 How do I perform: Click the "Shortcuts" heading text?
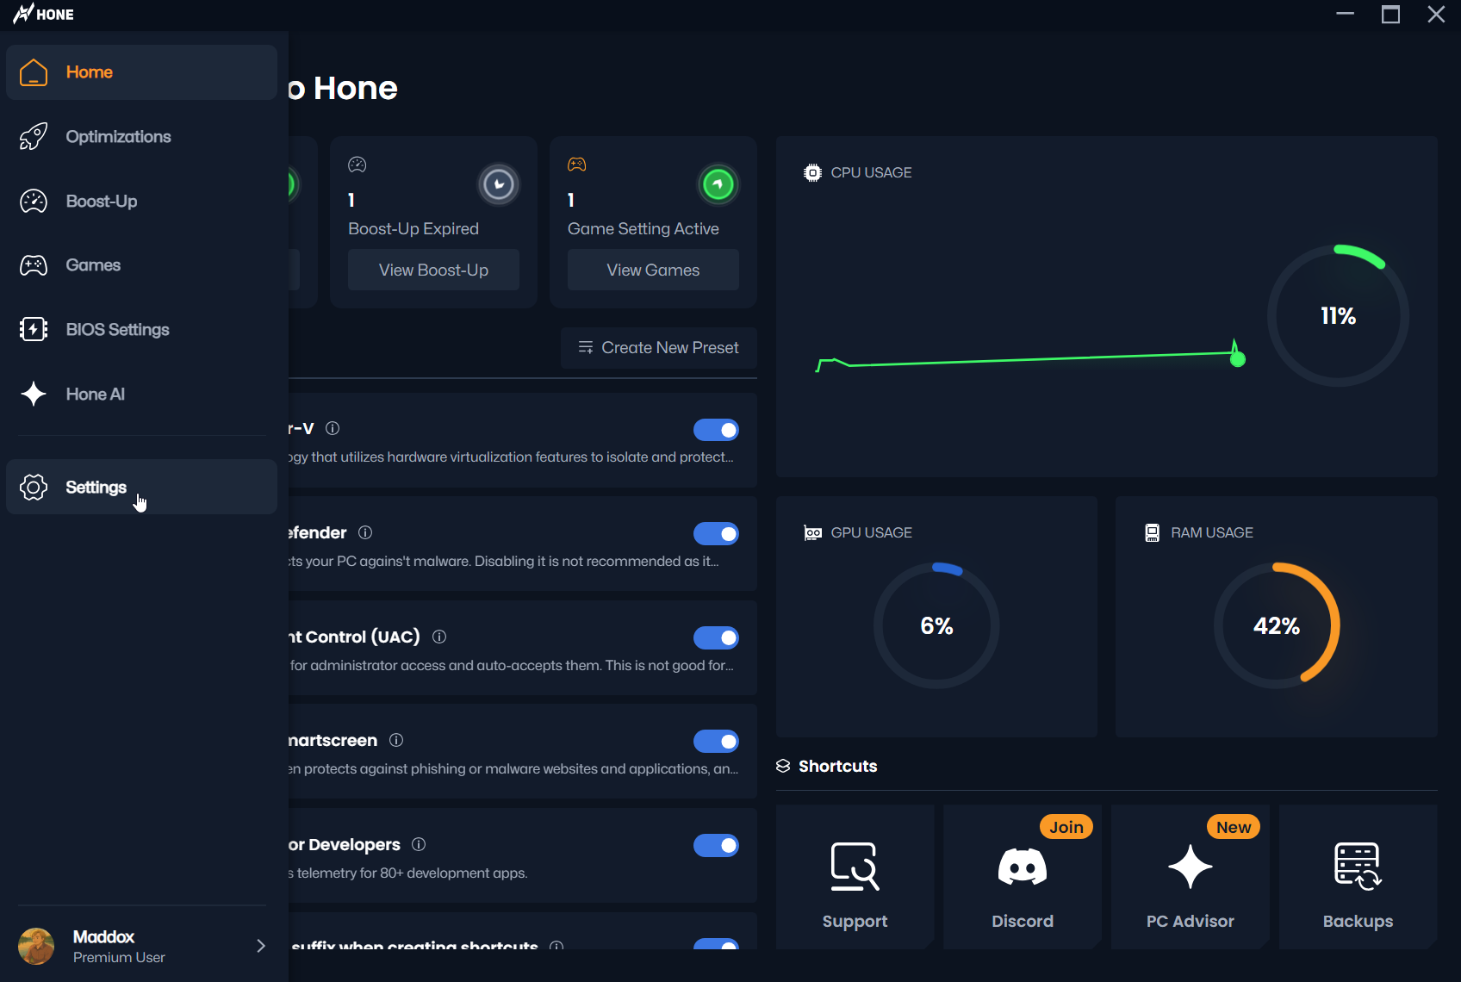[838, 767]
